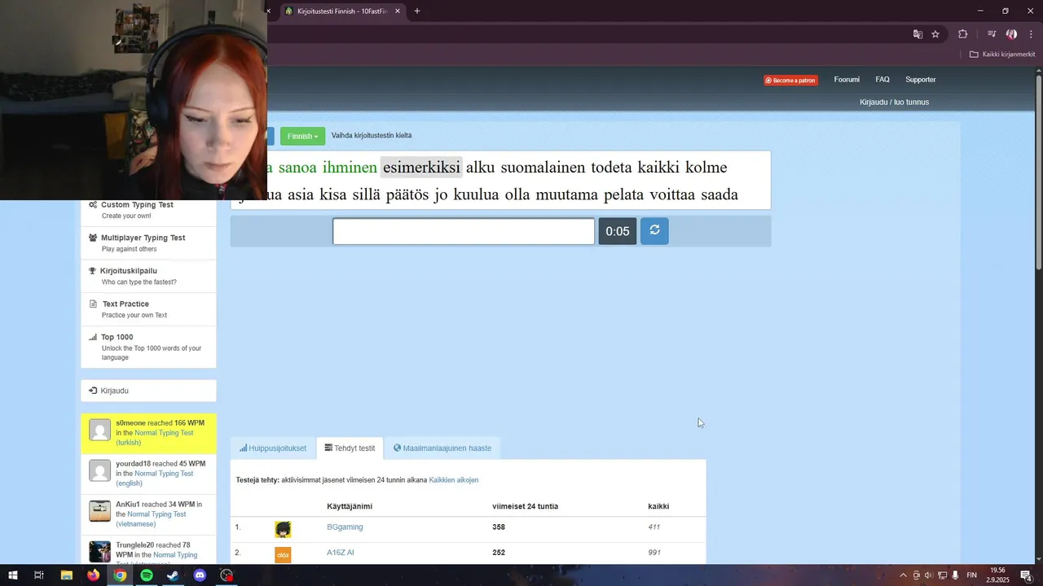This screenshot has width=1043, height=586.
Task: Close the Kirjoitustesti Finnish browser tab
Action: point(398,11)
